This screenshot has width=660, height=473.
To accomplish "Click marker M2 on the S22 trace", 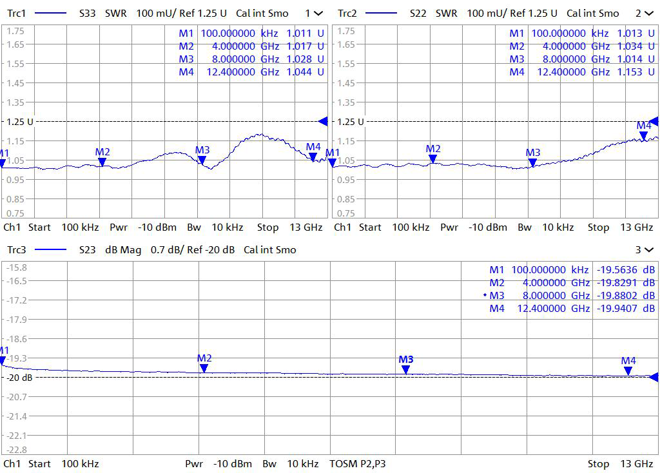I will pyautogui.click(x=432, y=159).
